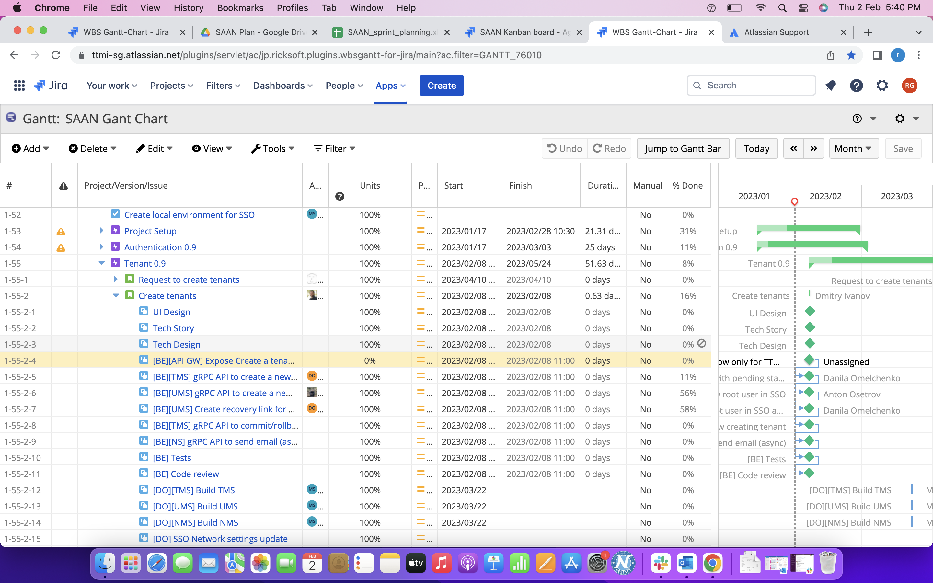
Task: Open the Dashboards menu
Action: click(x=282, y=86)
